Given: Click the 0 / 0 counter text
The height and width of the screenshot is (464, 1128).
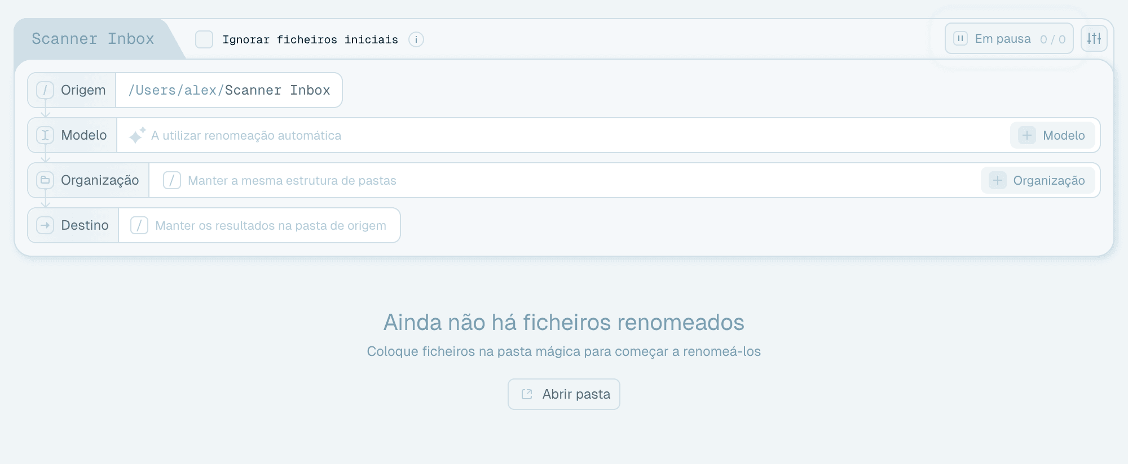Looking at the screenshot, I should [x=1052, y=39].
